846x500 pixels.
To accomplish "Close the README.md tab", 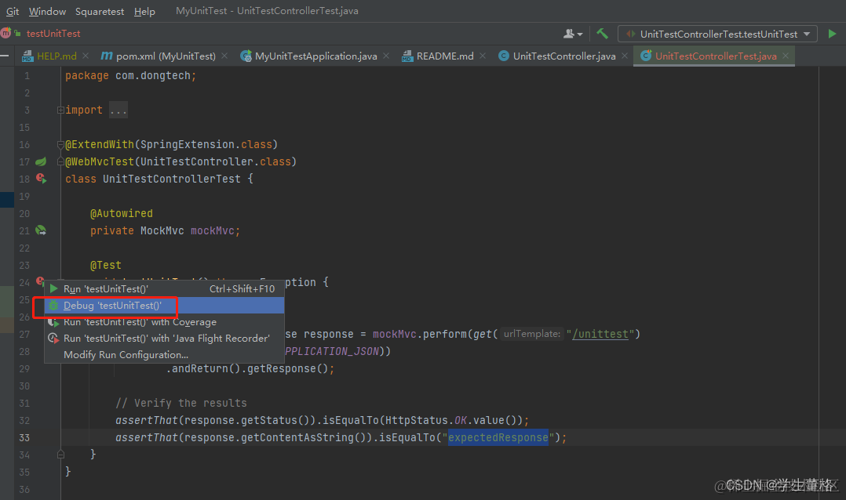I will [483, 56].
